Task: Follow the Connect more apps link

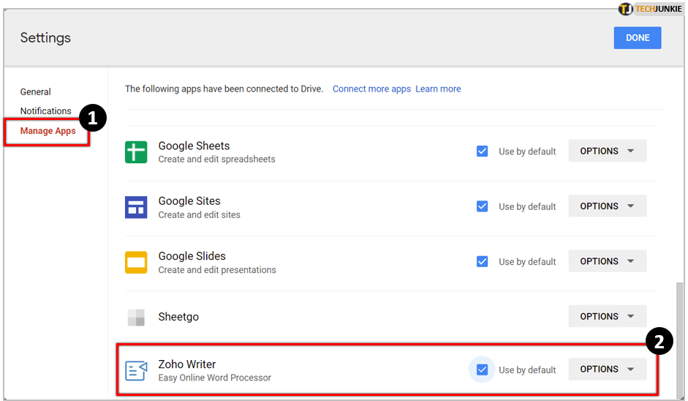Action: coord(371,89)
